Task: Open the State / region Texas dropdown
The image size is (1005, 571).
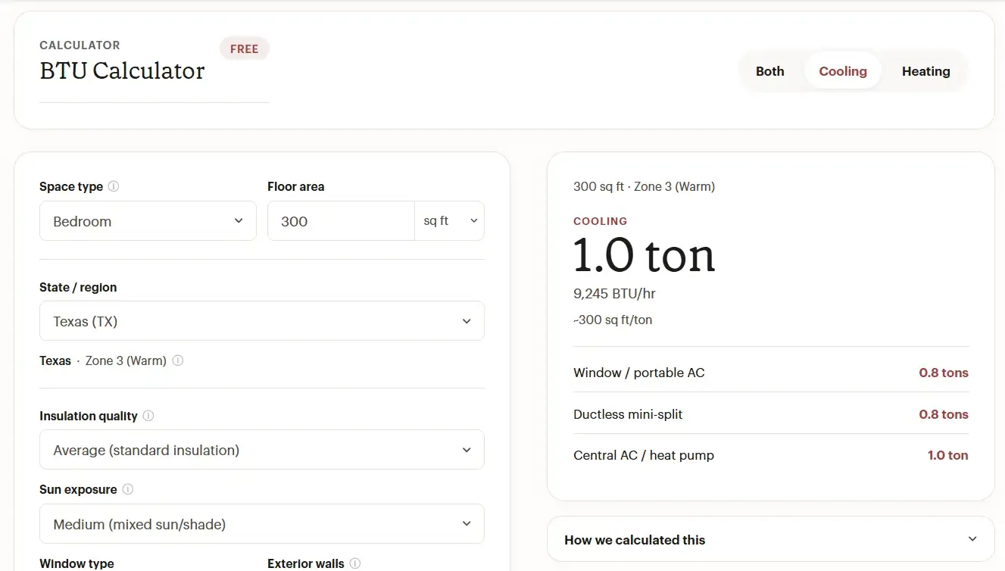Action: click(x=262, y=321)
